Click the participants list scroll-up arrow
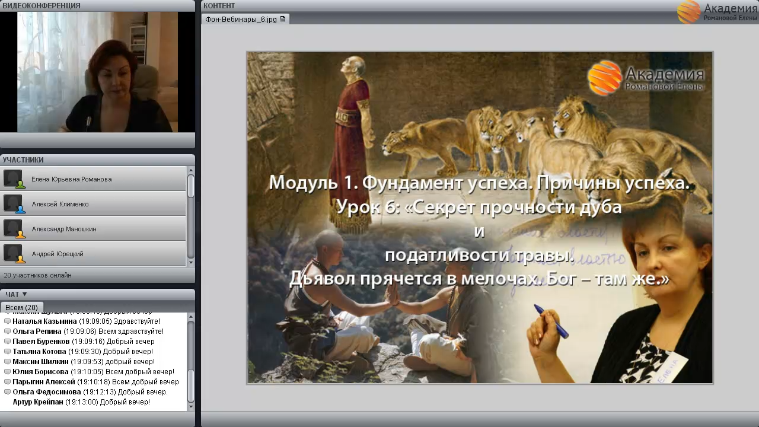Image resolution: width=759 pixels, height=427 pixels. coord(191,170)
